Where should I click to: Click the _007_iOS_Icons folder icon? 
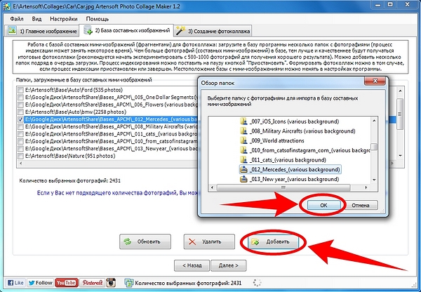pyautogui.click(x=243, y=121)
